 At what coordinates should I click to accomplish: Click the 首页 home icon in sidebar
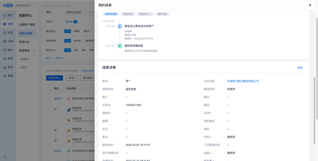pos(5,15)
